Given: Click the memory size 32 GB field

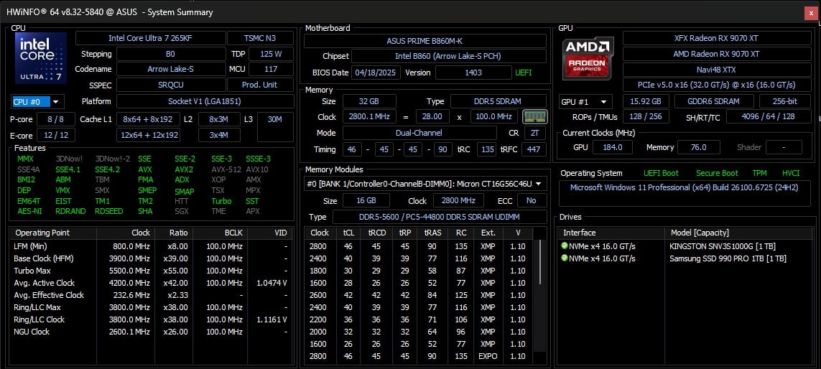Looking at the screenshot, I should (x=369, y=101).
